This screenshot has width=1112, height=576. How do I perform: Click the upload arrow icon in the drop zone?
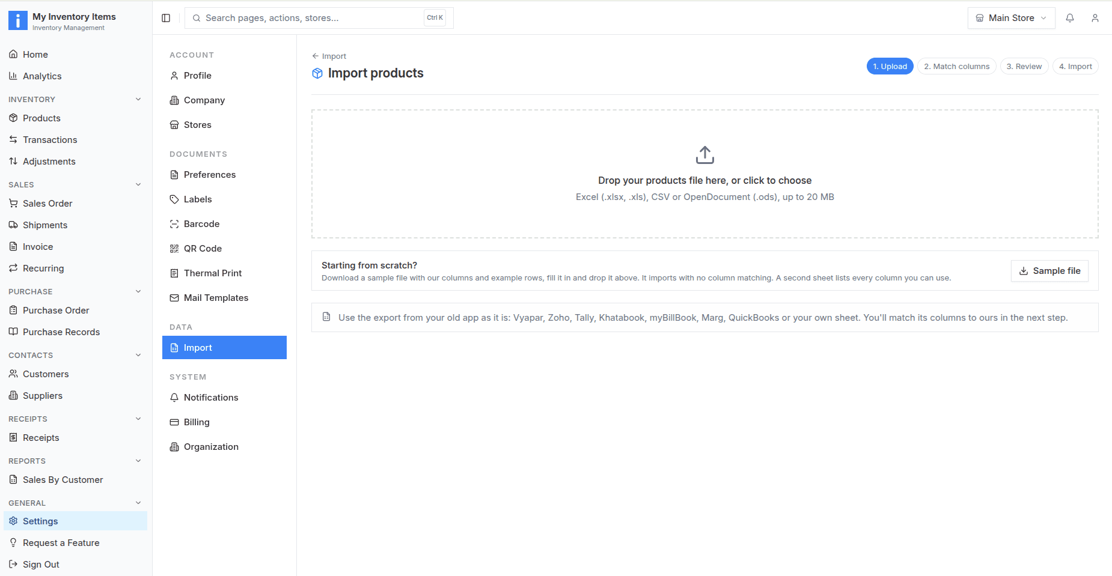coord(705,155)
